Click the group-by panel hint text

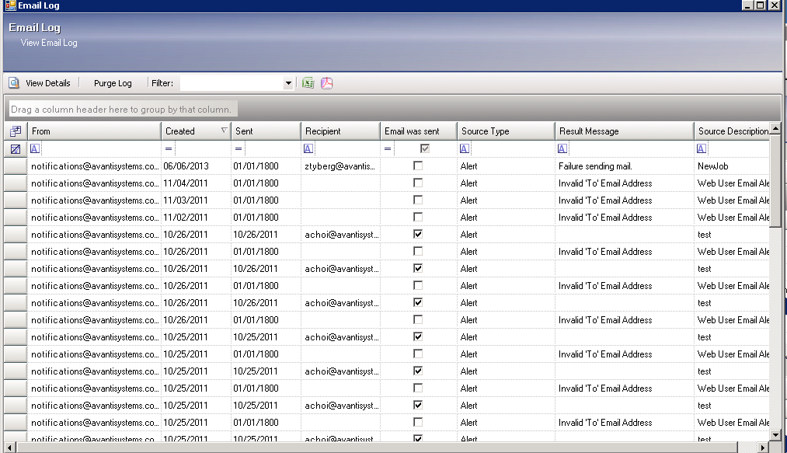pos(121,110)
